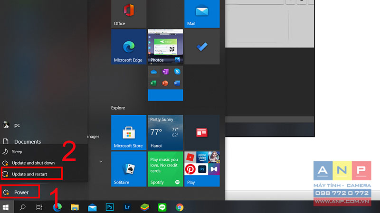Click Prime Video icon in the Play tile
This screenshot has height=213, width=380.
(x=202, y=157)
